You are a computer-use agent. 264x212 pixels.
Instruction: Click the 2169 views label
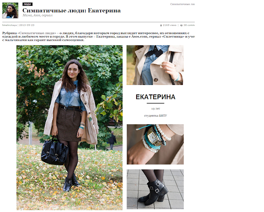coord(170,25)
